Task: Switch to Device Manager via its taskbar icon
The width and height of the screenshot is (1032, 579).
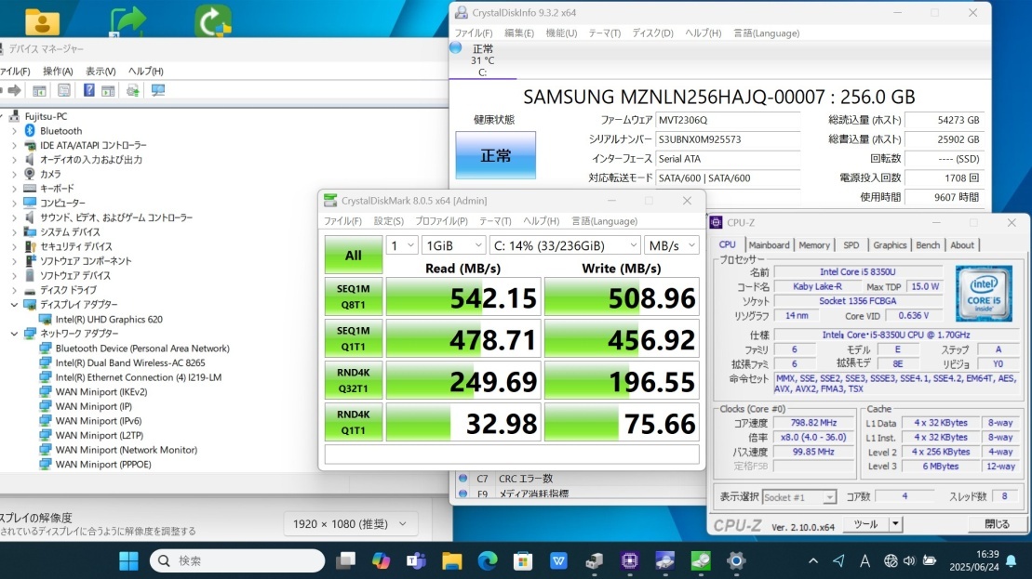Action: pos(595,560)
